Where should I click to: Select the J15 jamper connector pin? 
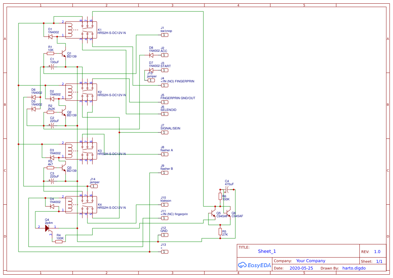151,80
